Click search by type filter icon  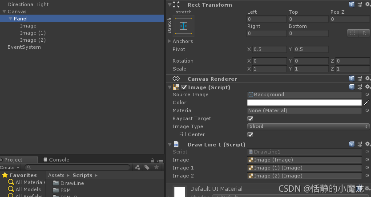(137, 167)
